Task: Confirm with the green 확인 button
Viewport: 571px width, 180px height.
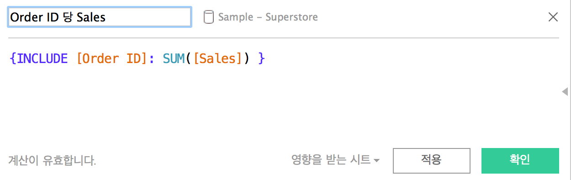Action: coord(520,160)
